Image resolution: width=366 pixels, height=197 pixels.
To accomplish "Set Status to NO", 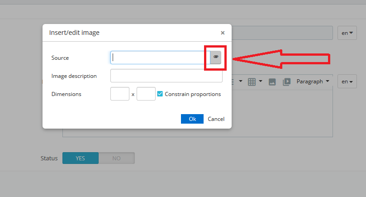I will (x=116, y=158).
